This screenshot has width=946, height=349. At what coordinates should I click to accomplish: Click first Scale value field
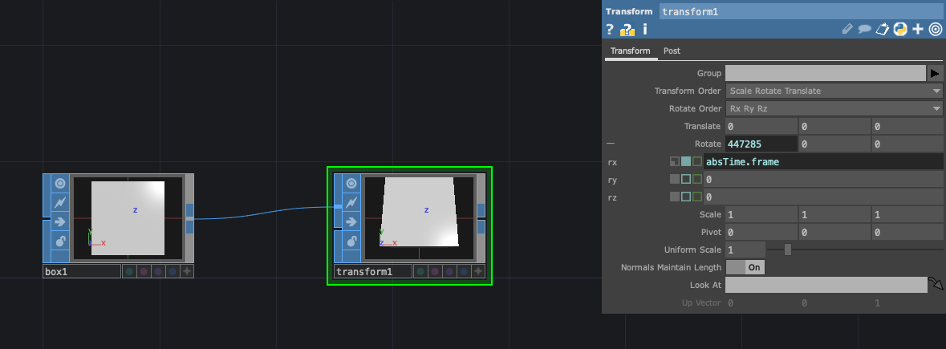tap(761, 214)
